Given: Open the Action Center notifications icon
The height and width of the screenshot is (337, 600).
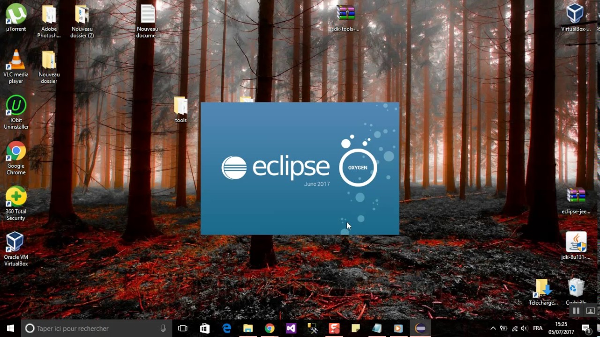Looking at the screenshot, I should coord(586,329).
